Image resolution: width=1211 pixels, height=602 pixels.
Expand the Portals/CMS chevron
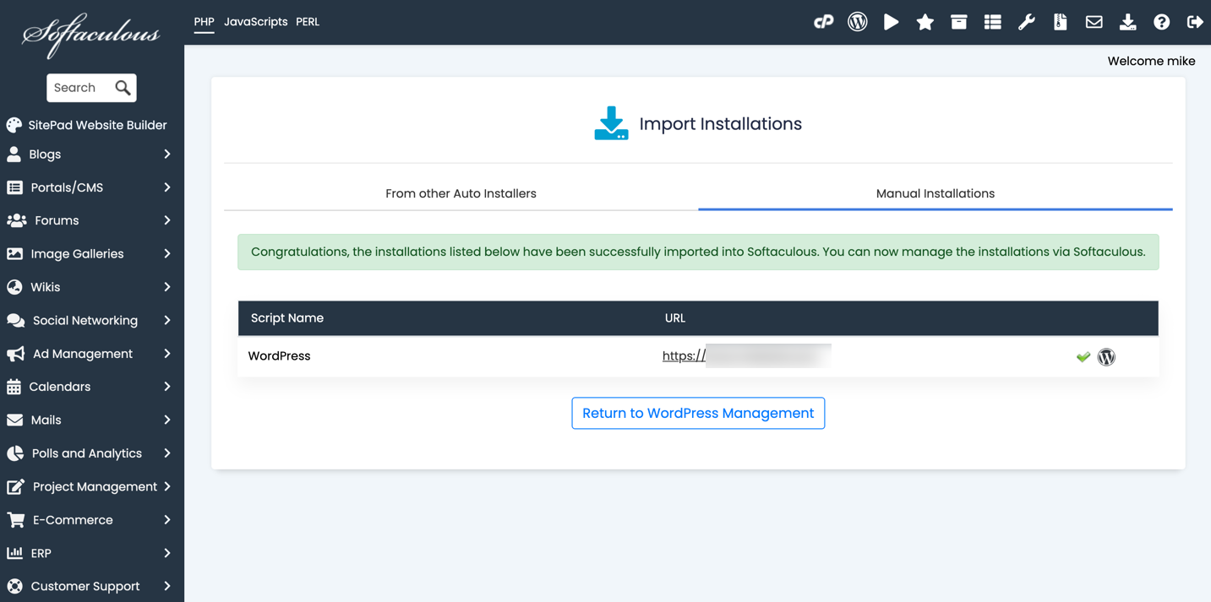[167, 187]
